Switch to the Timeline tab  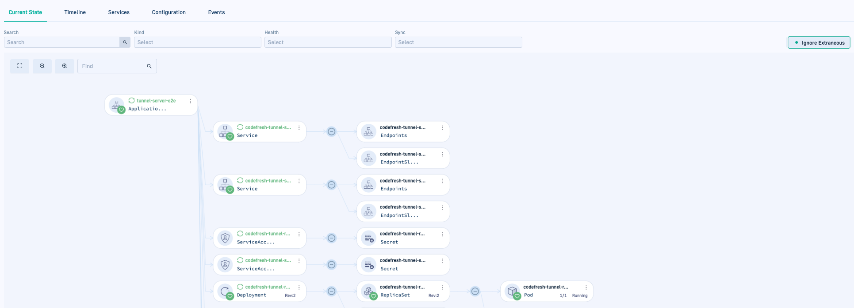point(75,12)
